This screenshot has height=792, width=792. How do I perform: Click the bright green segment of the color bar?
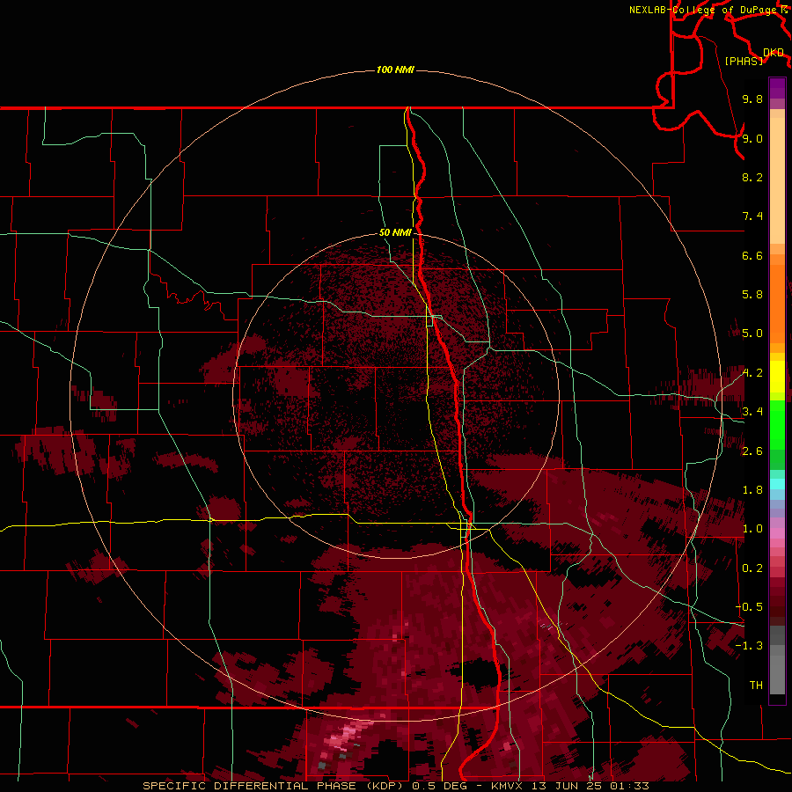point(777,425)
